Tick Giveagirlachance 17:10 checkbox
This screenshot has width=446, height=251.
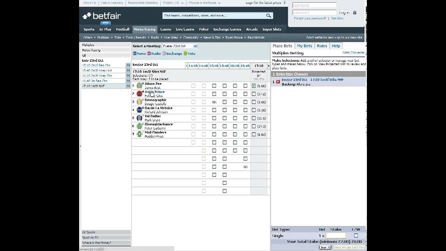click(254, 126)
